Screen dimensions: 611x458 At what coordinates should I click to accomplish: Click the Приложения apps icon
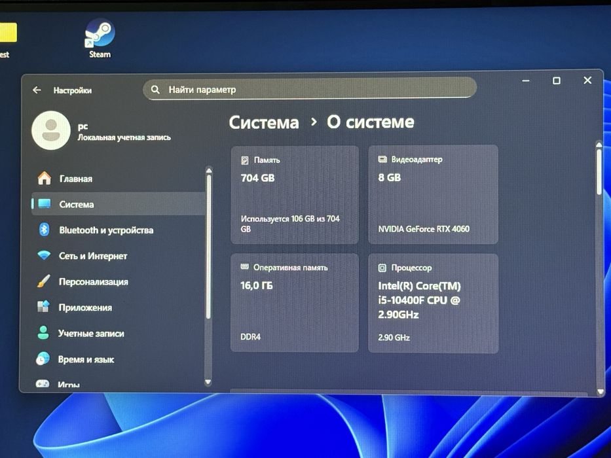click(x=43, y=307)
